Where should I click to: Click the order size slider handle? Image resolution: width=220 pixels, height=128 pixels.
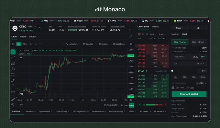point(172,71)
